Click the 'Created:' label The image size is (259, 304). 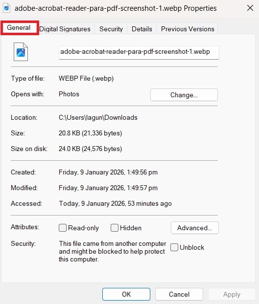[x=24, y=172]
